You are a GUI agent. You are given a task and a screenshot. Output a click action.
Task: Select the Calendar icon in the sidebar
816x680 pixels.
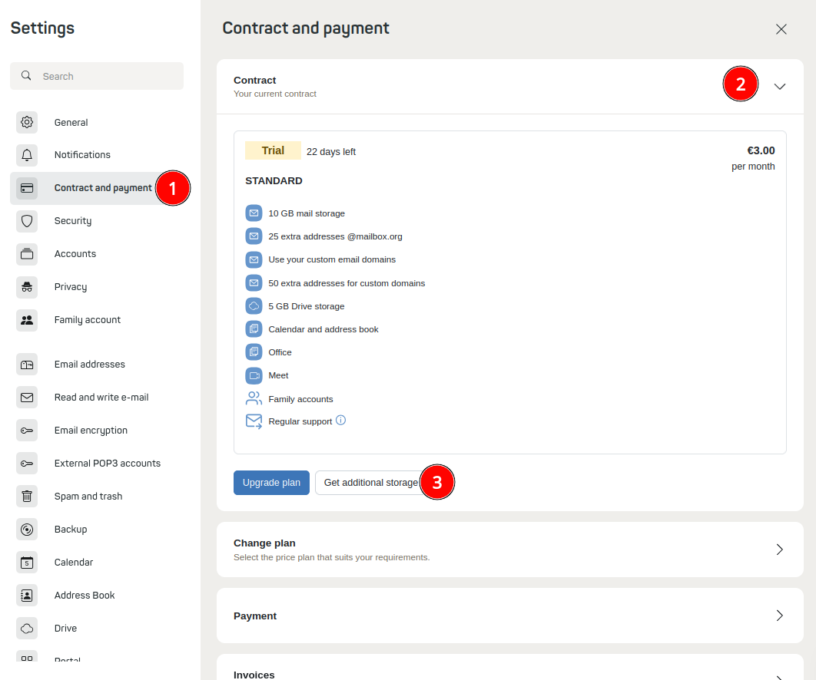point(27,562)
